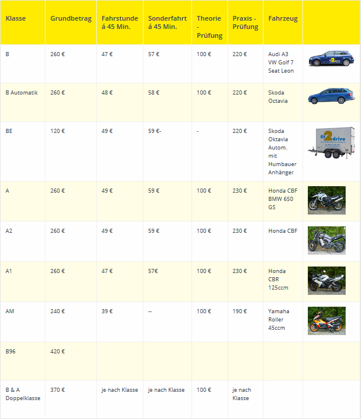
Task: Select the B & A Doppelklasse cell
Action: 23,394
